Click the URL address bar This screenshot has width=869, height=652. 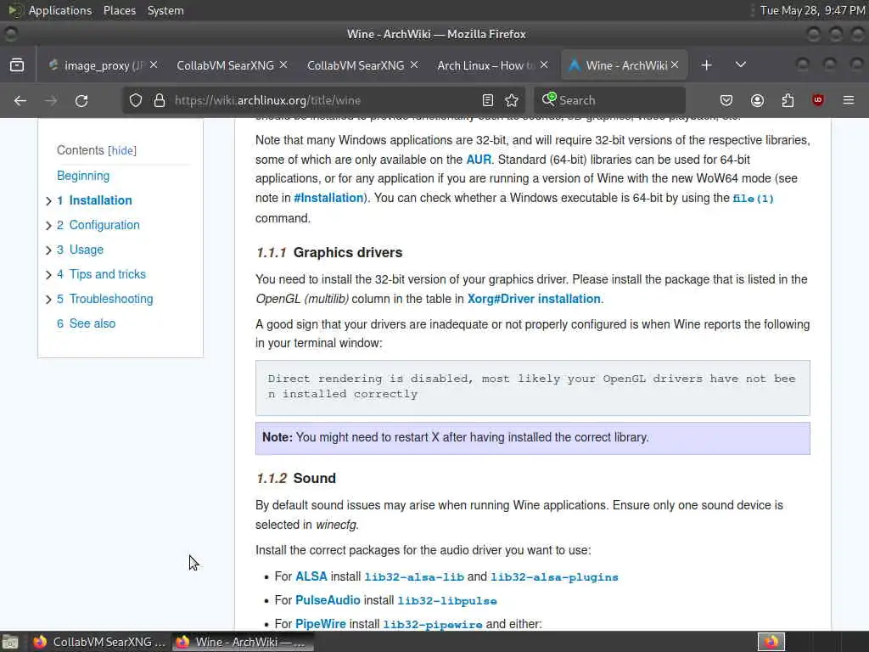(322, 100)
